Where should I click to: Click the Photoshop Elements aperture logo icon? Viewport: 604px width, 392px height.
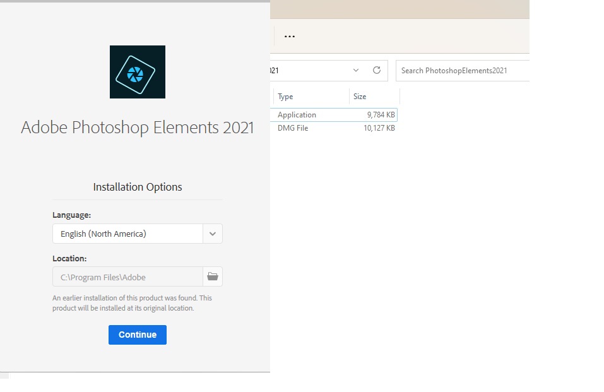pos(137,71)
